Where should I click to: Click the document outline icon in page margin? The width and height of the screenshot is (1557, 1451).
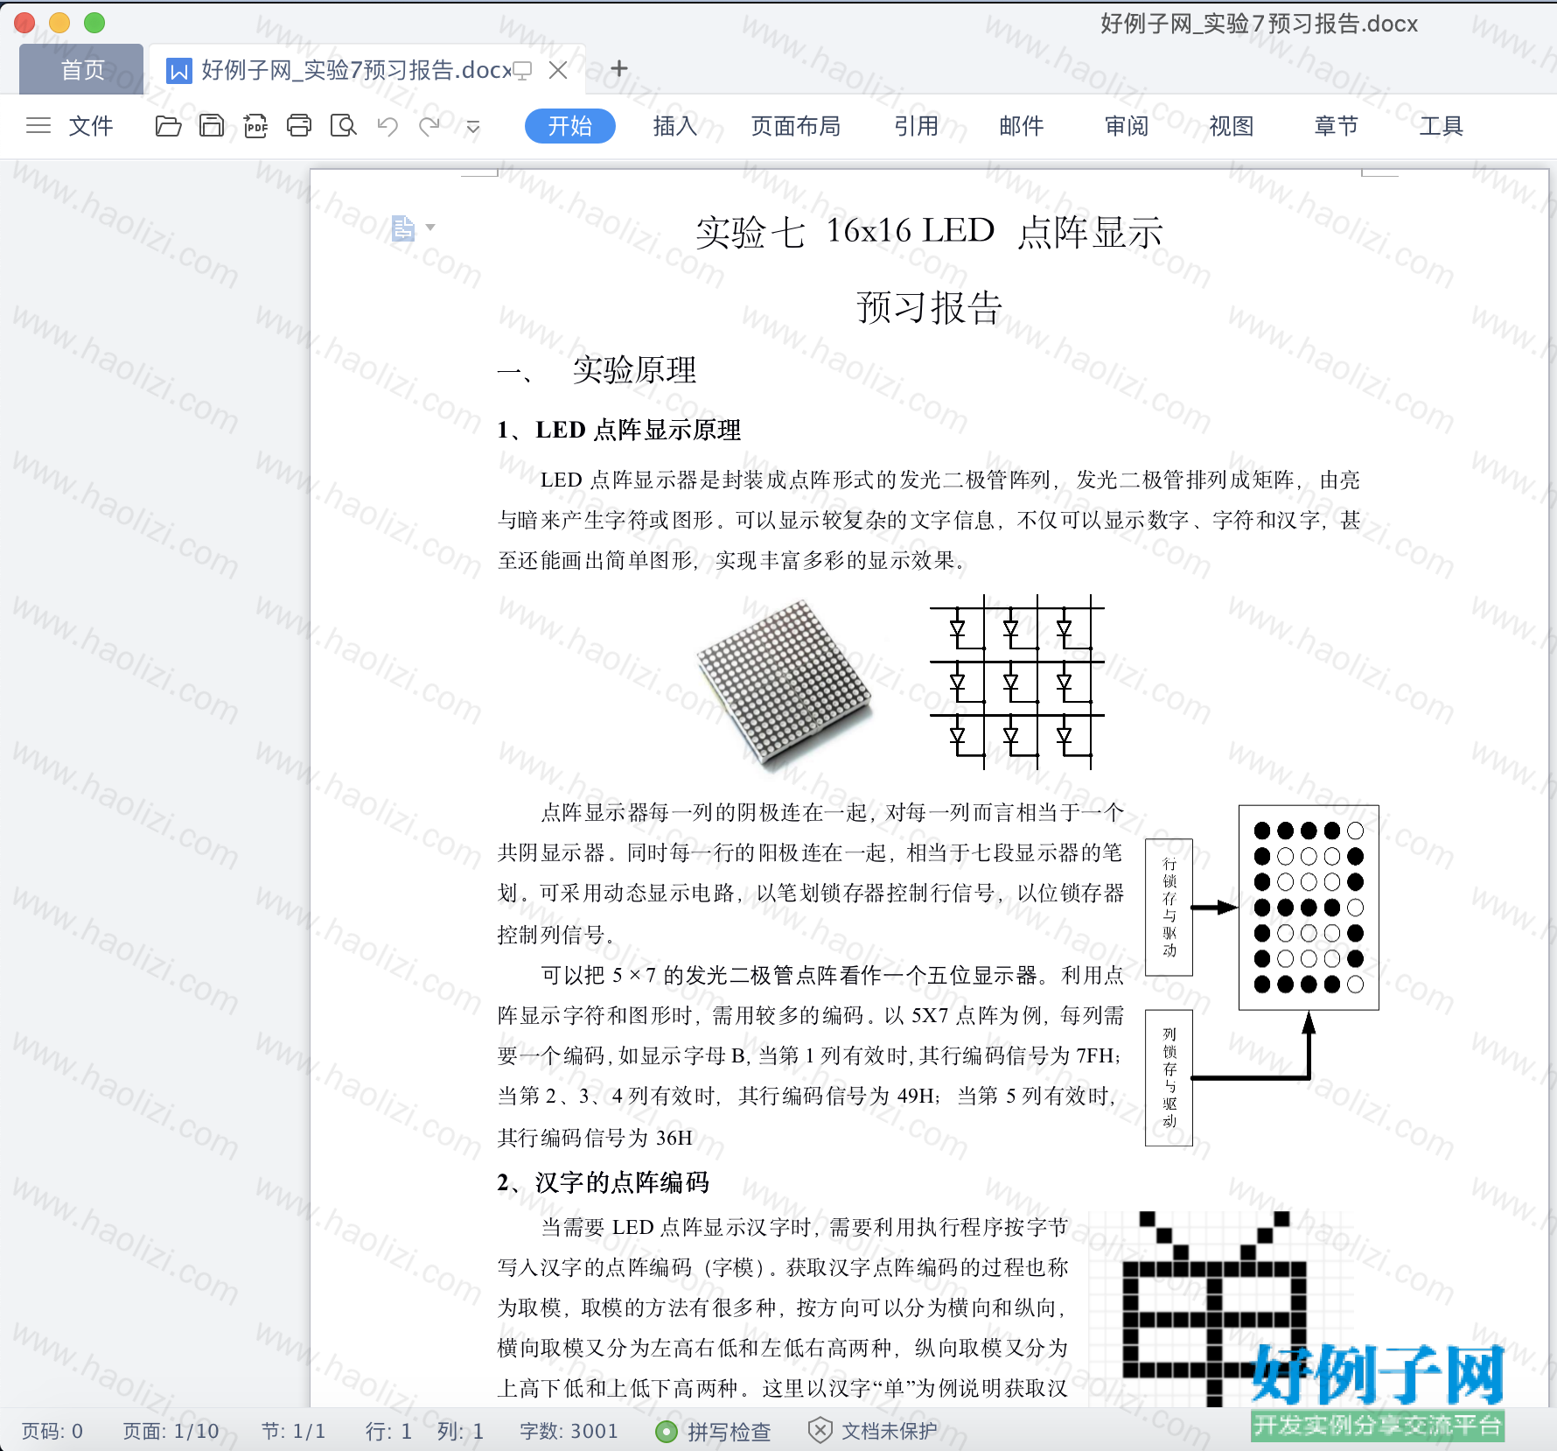402,228
